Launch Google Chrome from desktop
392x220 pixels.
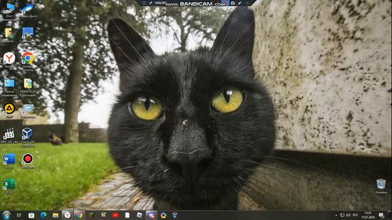[28, 61]
